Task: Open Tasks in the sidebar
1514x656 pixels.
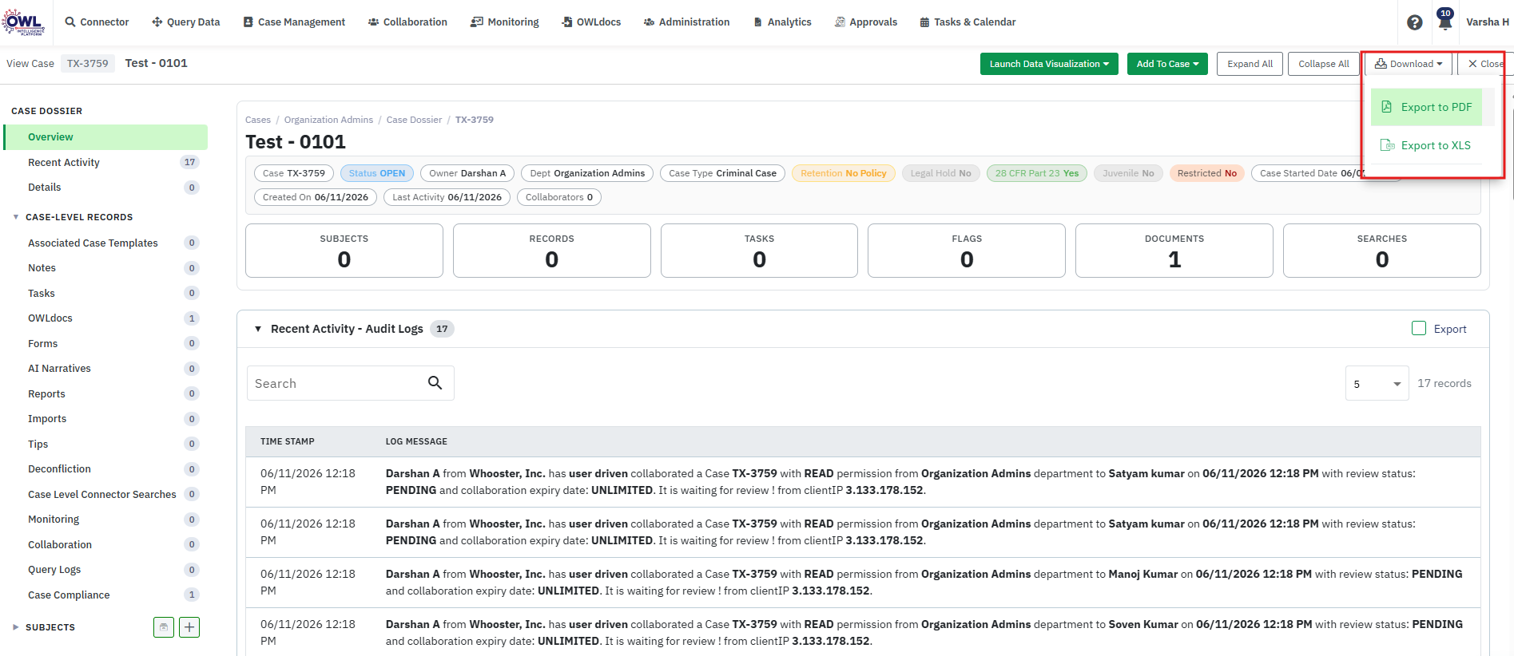Action: point(105,293)
